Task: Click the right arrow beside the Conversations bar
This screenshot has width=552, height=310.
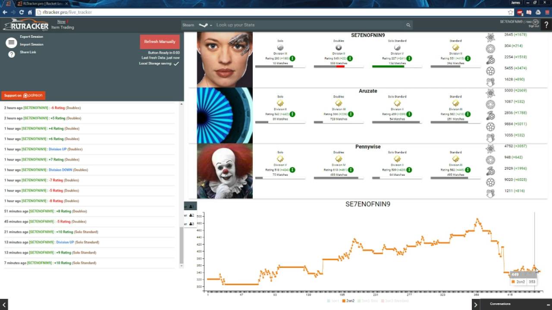Action: tap(475, 304)
